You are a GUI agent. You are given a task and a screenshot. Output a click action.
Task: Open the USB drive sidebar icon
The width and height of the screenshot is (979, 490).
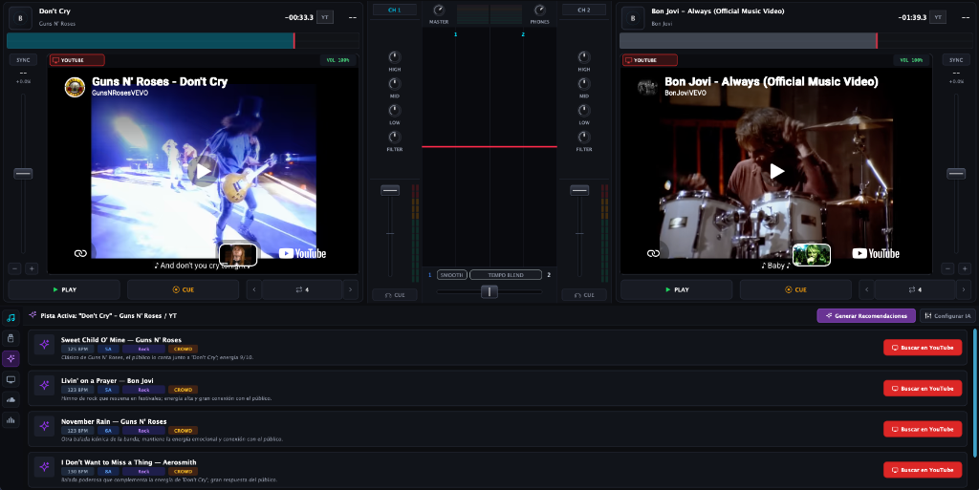[x=11, y=338]
